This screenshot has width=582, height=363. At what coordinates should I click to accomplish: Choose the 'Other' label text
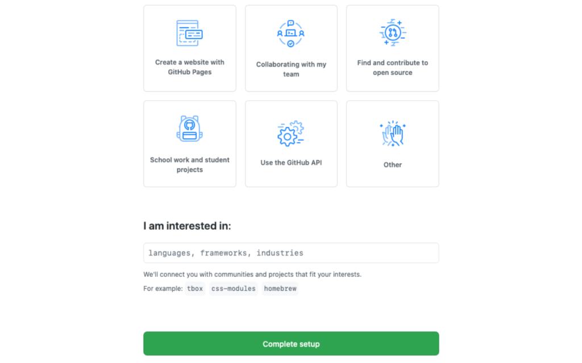coord(392,165)
